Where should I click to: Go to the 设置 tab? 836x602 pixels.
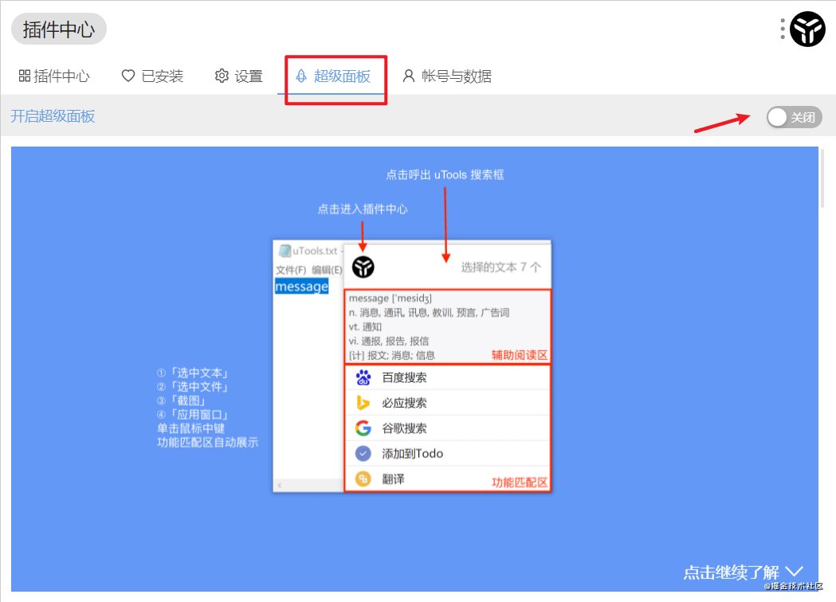239,76
